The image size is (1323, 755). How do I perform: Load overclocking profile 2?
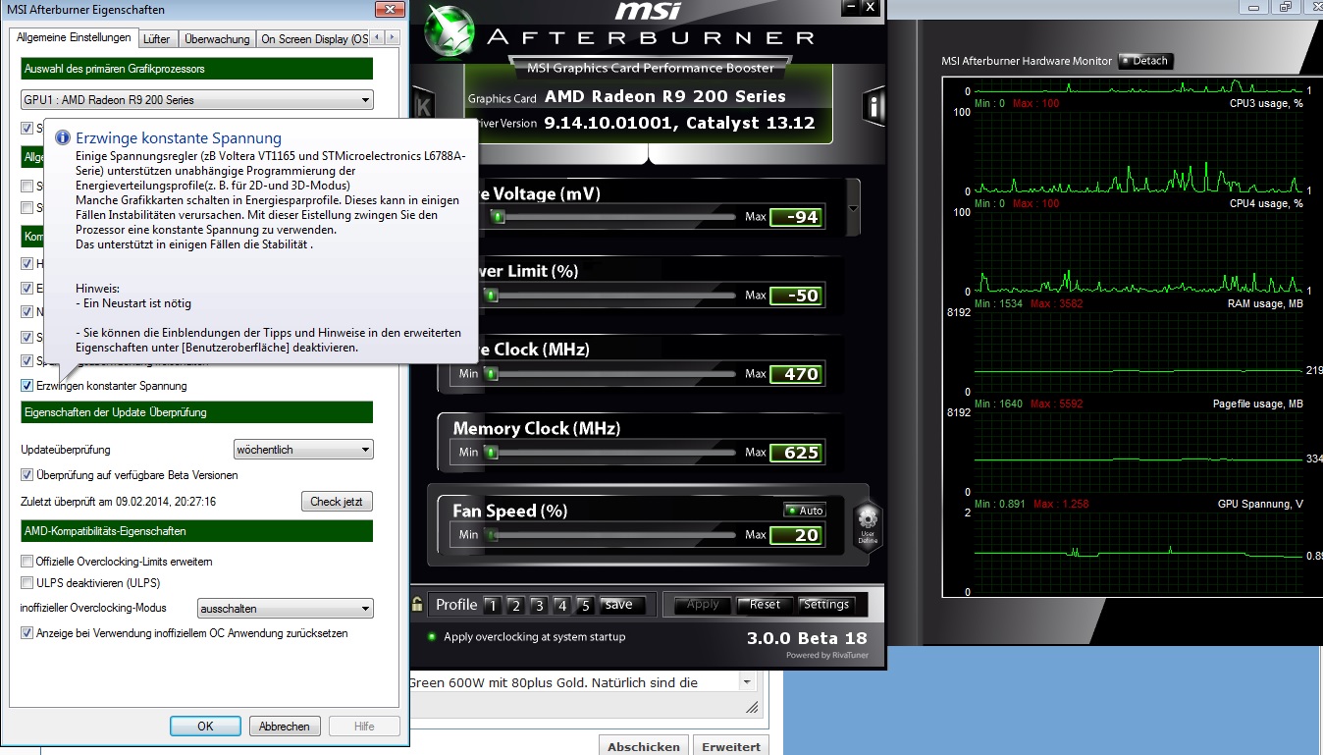[514, 605]
